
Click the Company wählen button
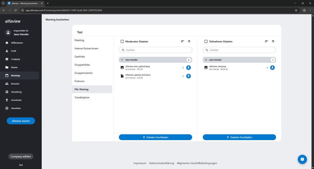pos(21,156)
